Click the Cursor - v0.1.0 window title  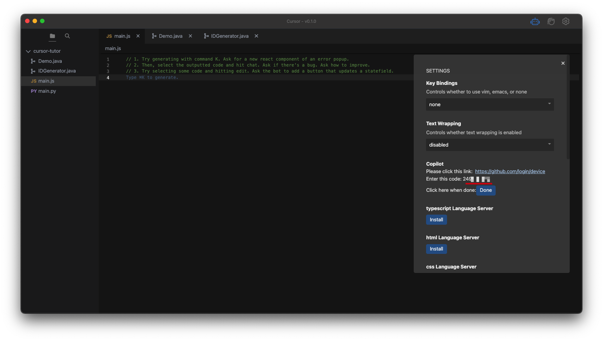[301, 21]
